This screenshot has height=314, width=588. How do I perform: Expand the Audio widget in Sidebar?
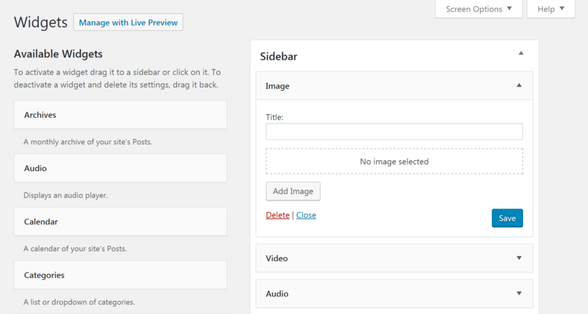519,293
